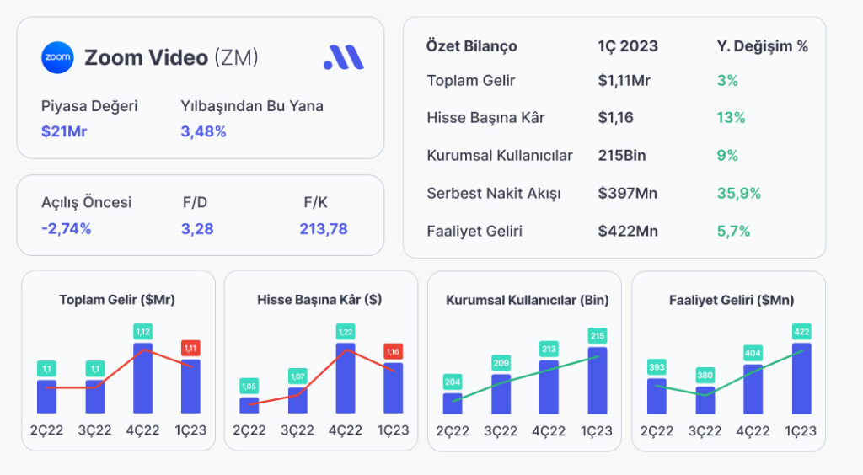Click the 209 label in users chart
Viewport: 863px width, 475px height.
coord(501,363)
